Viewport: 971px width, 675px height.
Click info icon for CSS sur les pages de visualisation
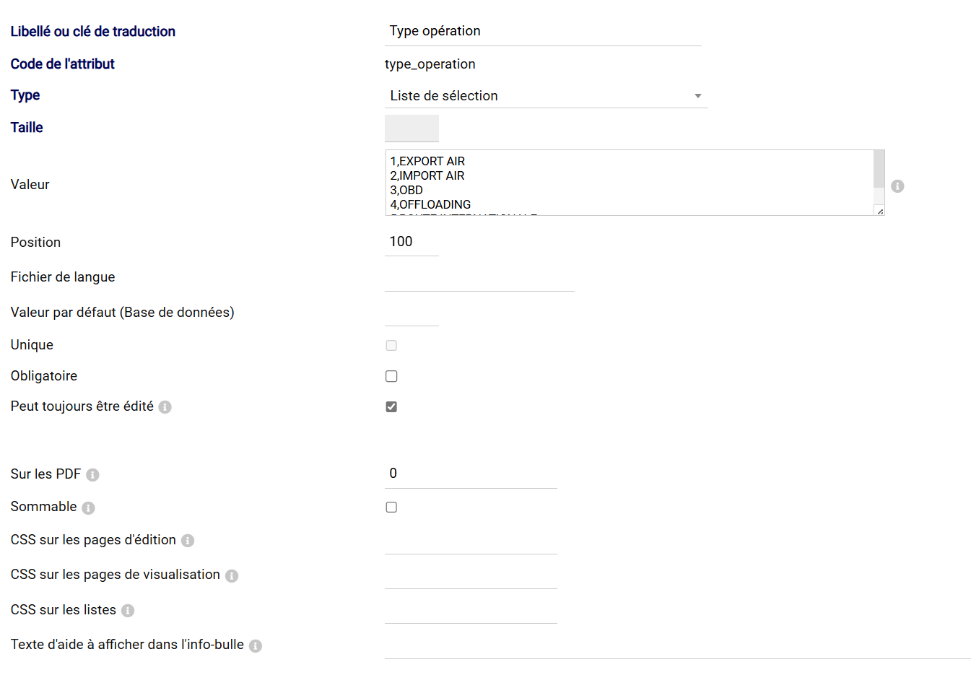coord(232,576)
